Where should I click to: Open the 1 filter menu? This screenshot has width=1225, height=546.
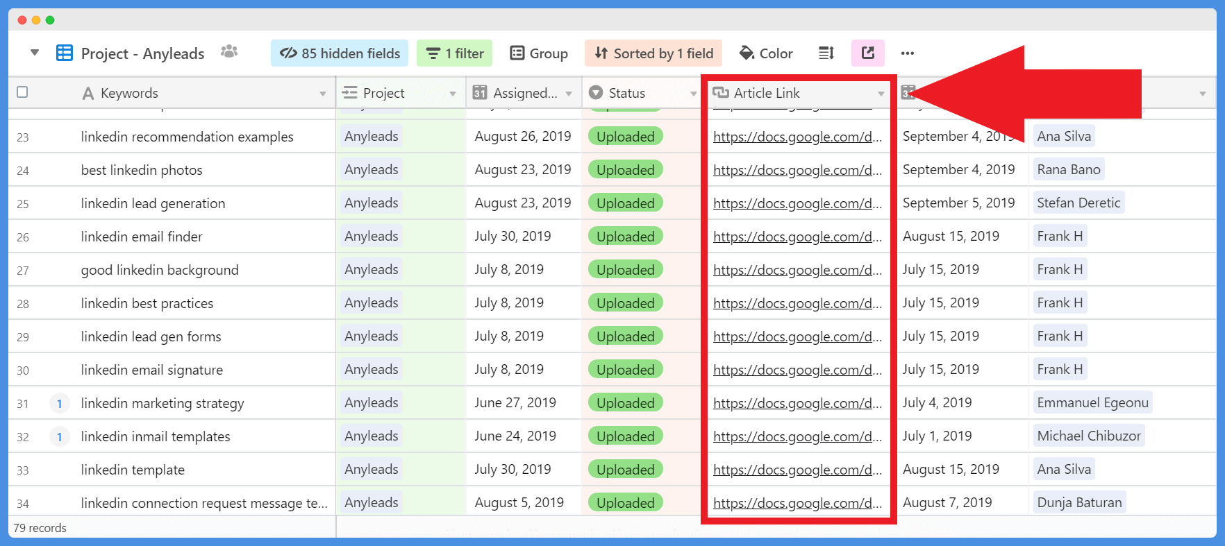tap(454, 53)
